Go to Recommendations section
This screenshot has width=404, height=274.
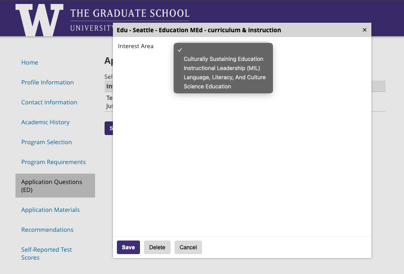pyautogui.click(x=47, y=230)
